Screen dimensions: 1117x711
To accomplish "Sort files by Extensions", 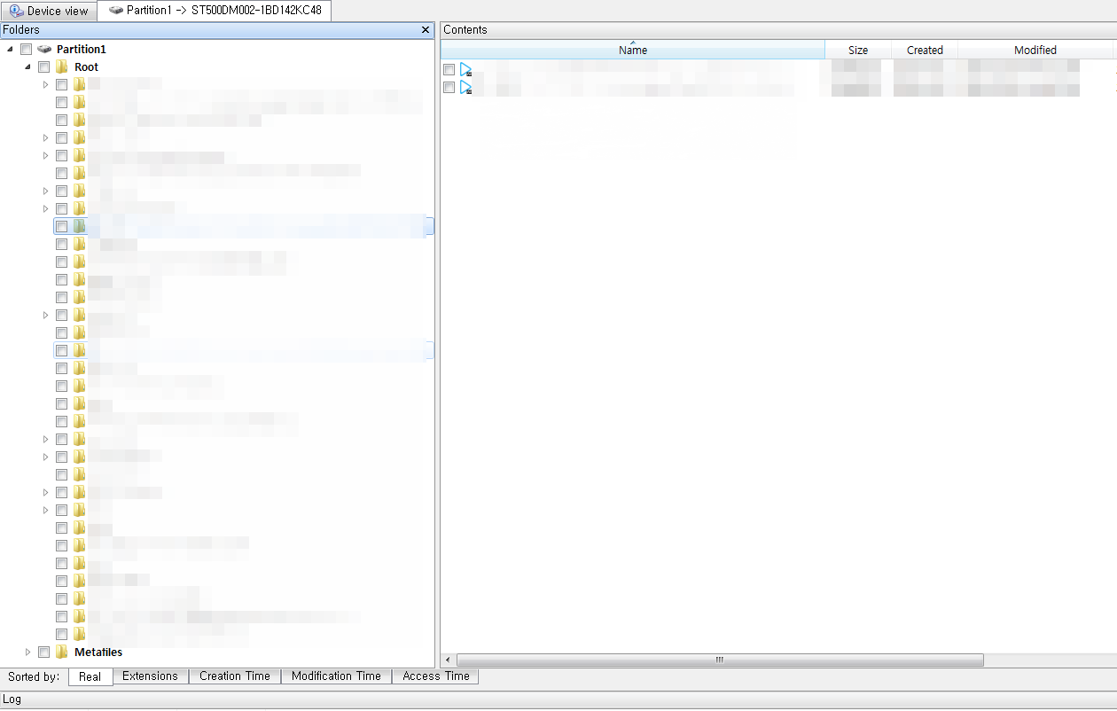I will coord(150,676).
